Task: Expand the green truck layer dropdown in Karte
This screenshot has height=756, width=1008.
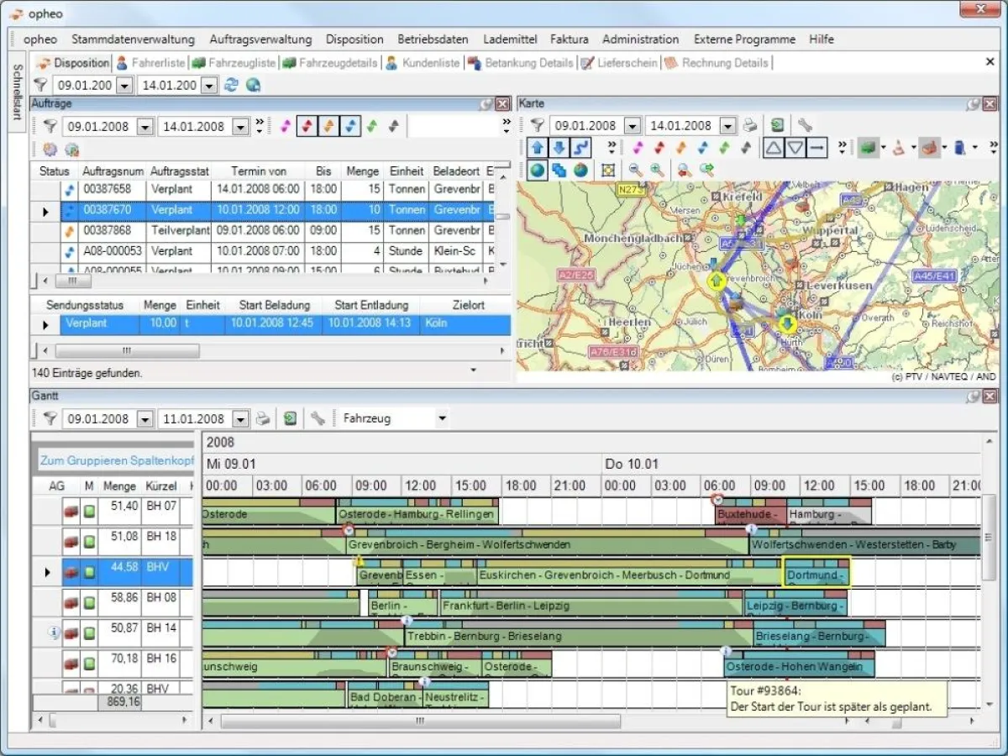Action: point(884,149)
